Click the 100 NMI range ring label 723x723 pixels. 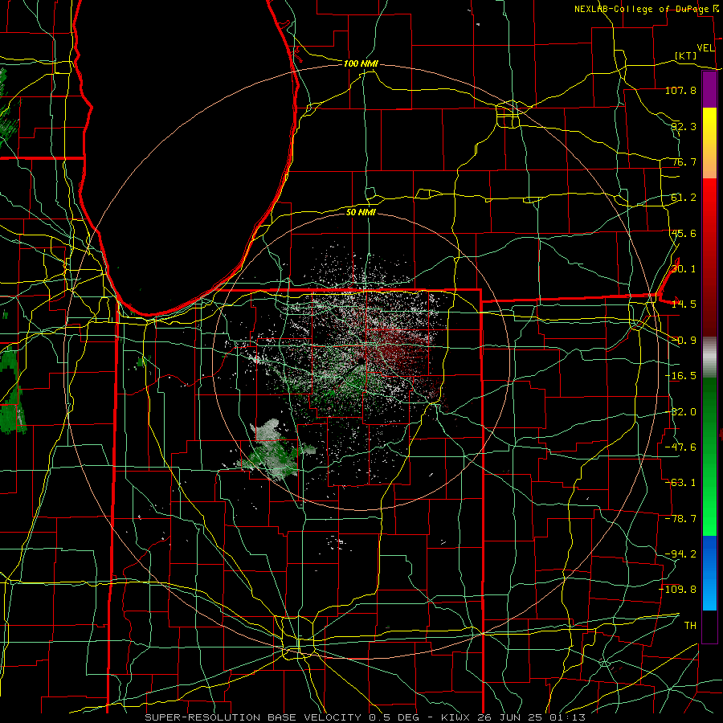361,63
